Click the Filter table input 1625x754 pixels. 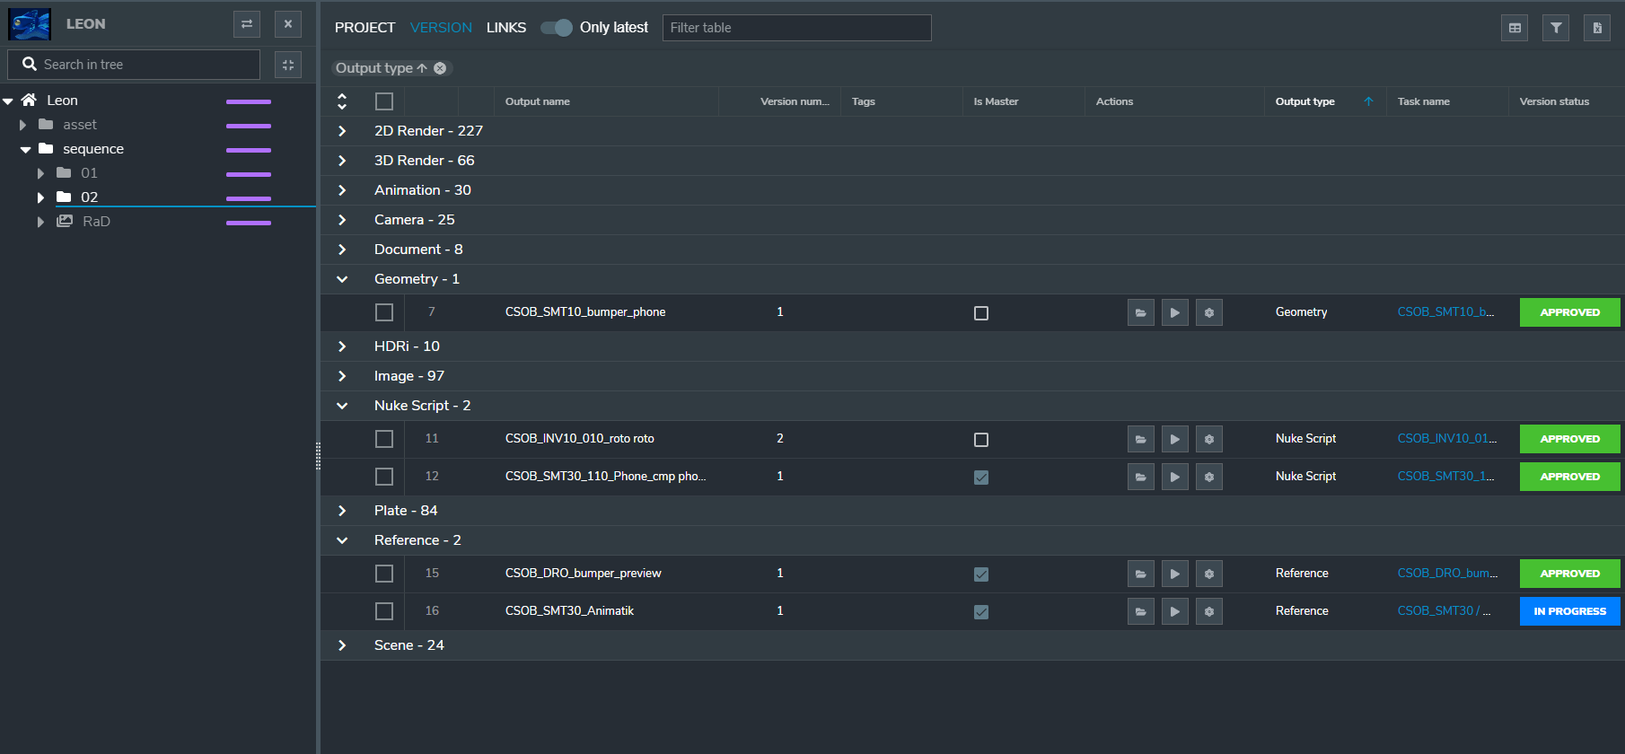[796, 28]
